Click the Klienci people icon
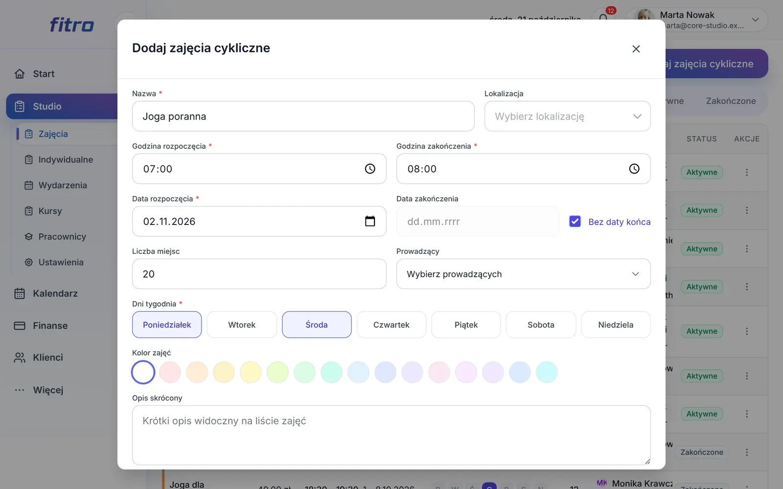 pos(20,357)
